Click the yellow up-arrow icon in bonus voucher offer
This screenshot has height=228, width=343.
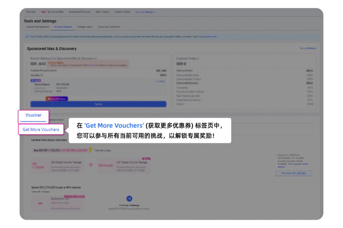[90, 150]
